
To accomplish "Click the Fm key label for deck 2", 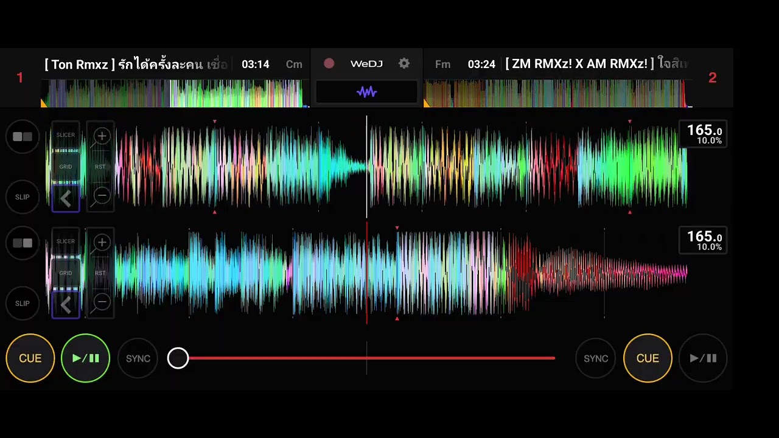I will click(442, 64).
